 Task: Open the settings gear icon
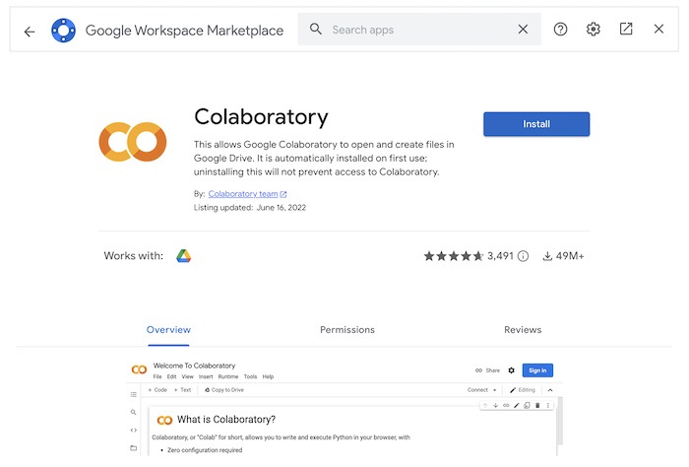594,30
